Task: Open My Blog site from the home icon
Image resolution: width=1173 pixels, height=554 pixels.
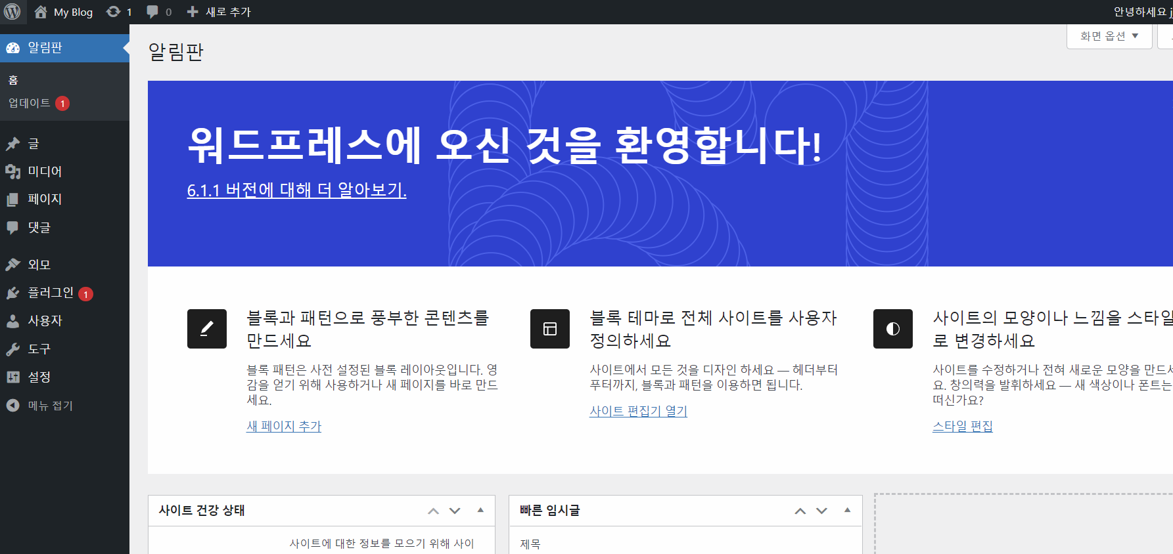Action: [41, 12]
